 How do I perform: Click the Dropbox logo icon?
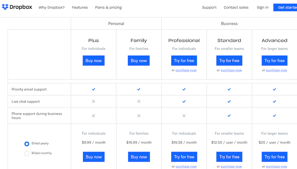[5, 7]
